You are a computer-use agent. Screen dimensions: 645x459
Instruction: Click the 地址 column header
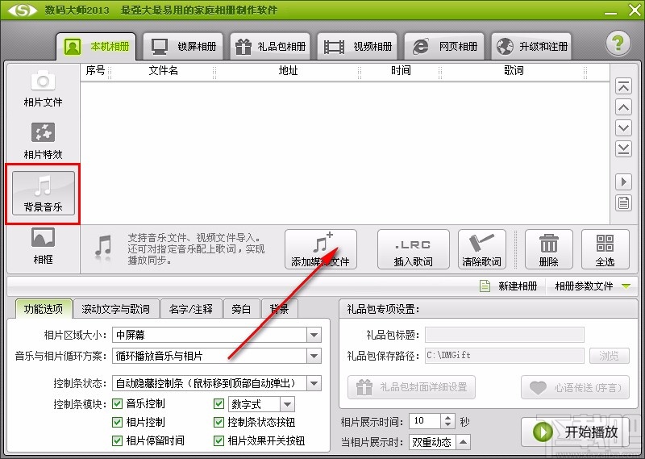[288, 71]
